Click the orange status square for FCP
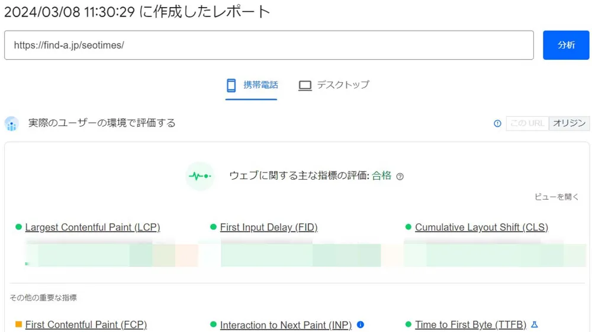Viewport: 592px width, 332px height. 18,324
